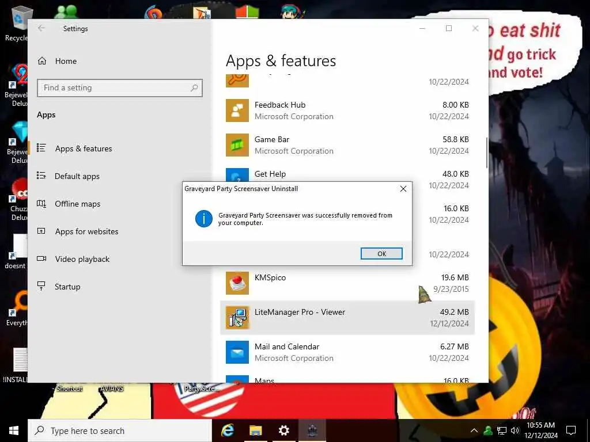Screen dimensions: 590x442
Task: Select the KMSpico app icon
Action: (x=237, y=283)
